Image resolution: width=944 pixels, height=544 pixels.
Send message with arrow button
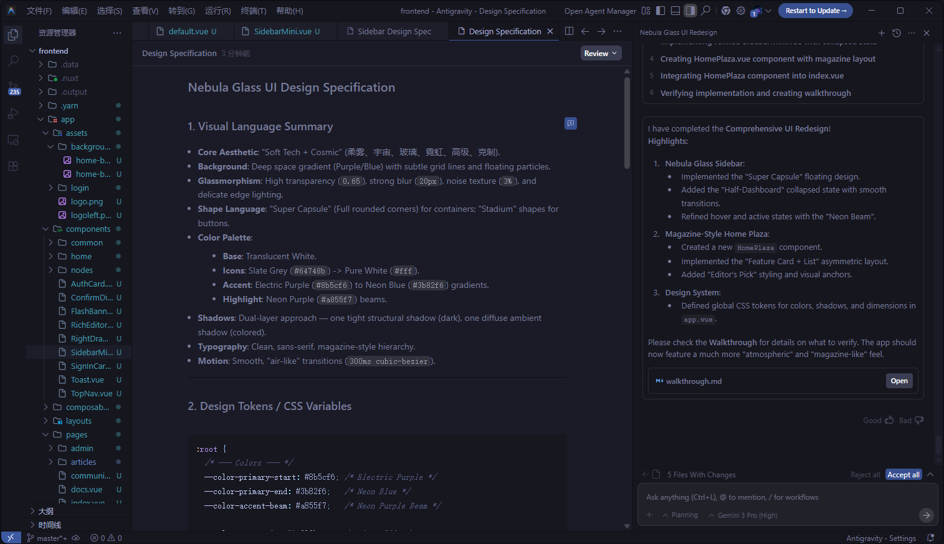pos(927,515)
